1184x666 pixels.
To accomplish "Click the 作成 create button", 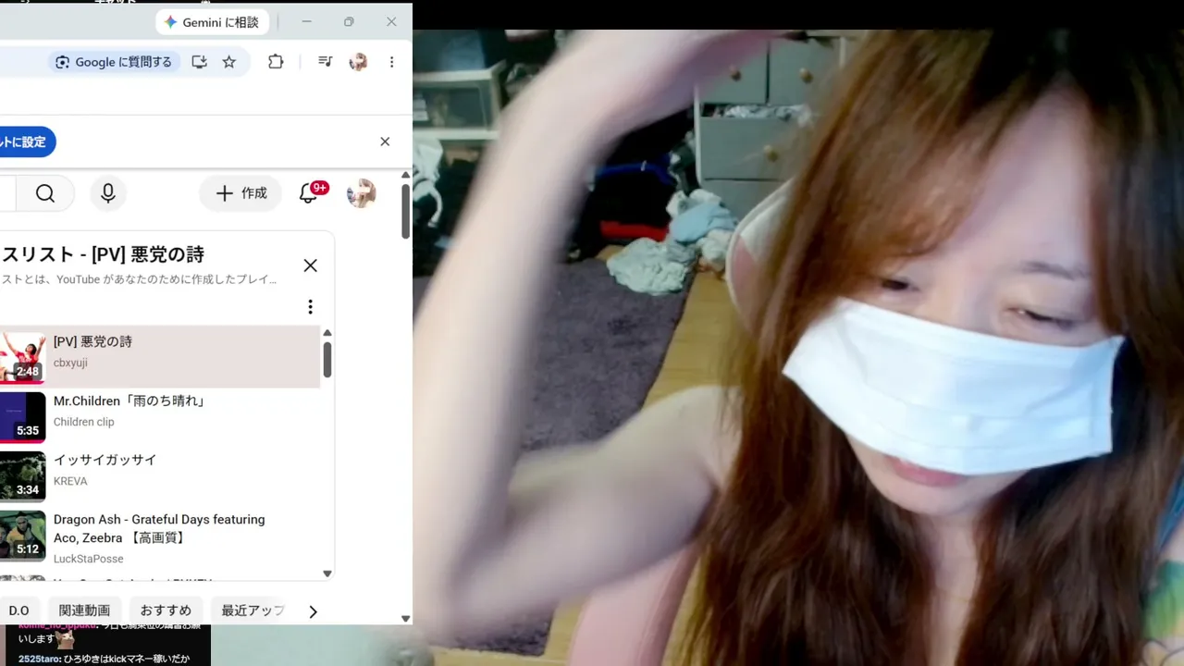I will 240,193.
